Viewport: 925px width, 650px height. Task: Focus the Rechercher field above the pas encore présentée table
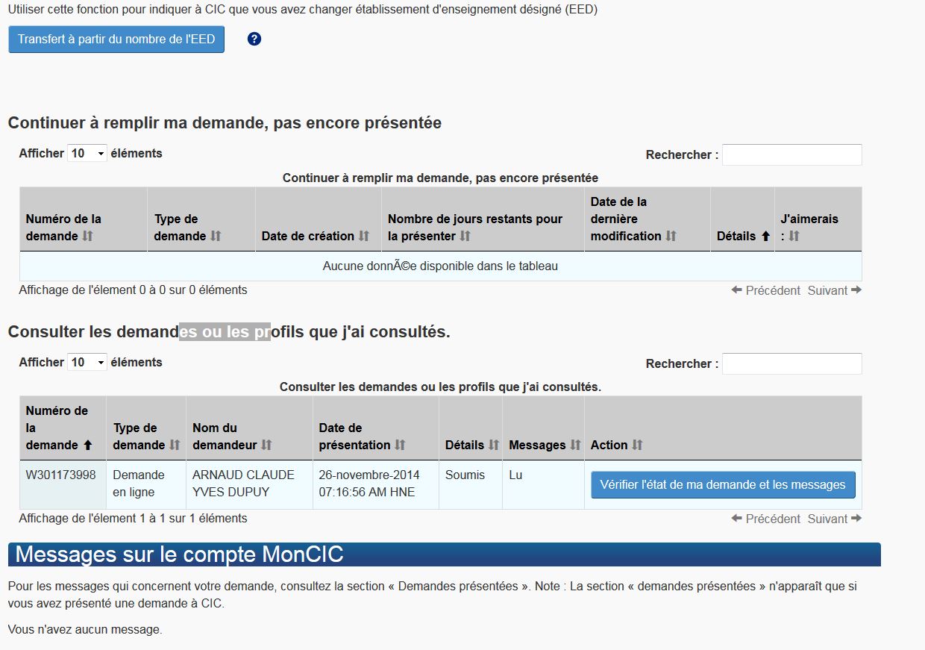[791, 154]
